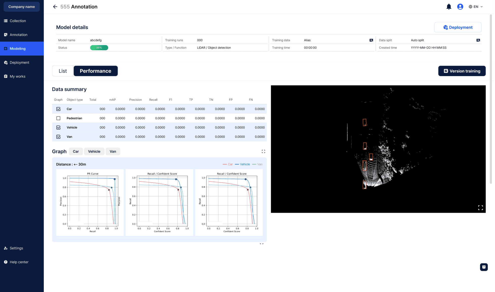
Task: Click the Deployment button in Model details
Action: click(458, 27)
